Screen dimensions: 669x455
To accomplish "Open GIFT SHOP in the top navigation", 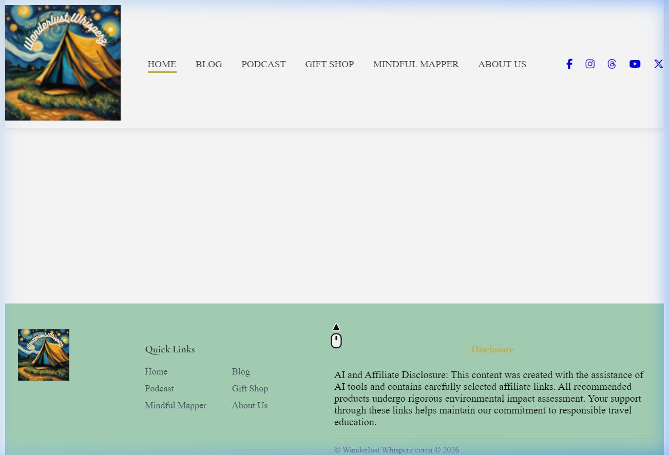I will (329, 64).
